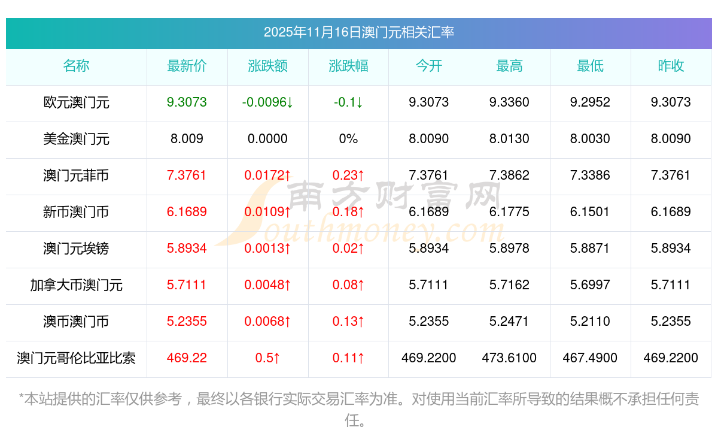Click the change percent 0.13↑
The height and width of the screenshot is (439, 718).
click(x=348, y=322)
